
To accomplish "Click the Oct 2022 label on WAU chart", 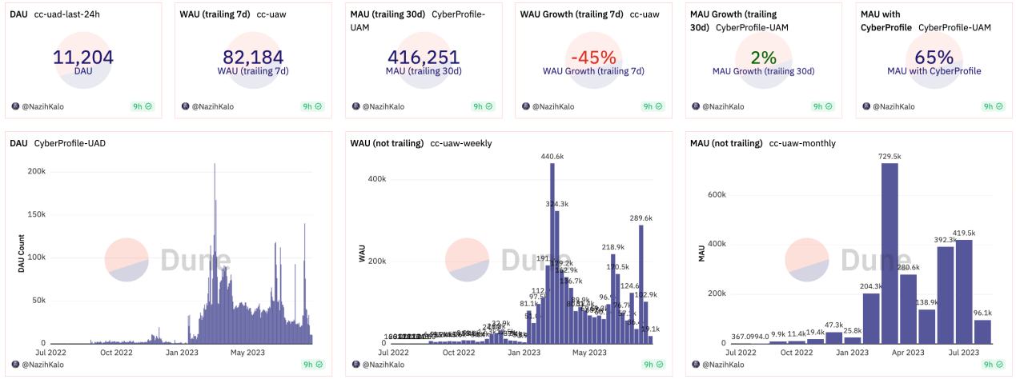I will 459,351.
